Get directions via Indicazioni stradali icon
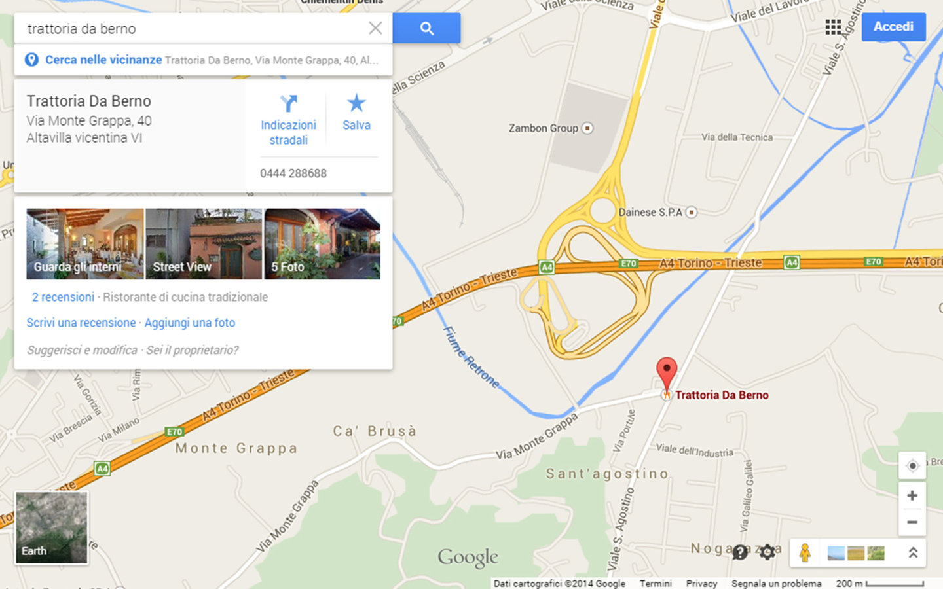 (288, 103)
